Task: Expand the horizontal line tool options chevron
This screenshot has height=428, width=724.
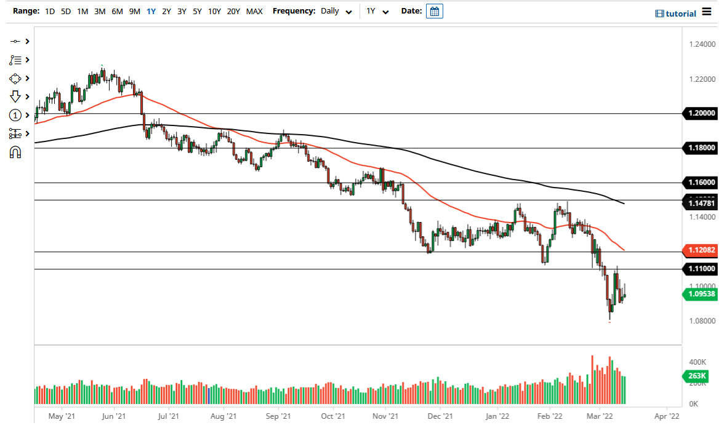Action: (x=27, y=41)
